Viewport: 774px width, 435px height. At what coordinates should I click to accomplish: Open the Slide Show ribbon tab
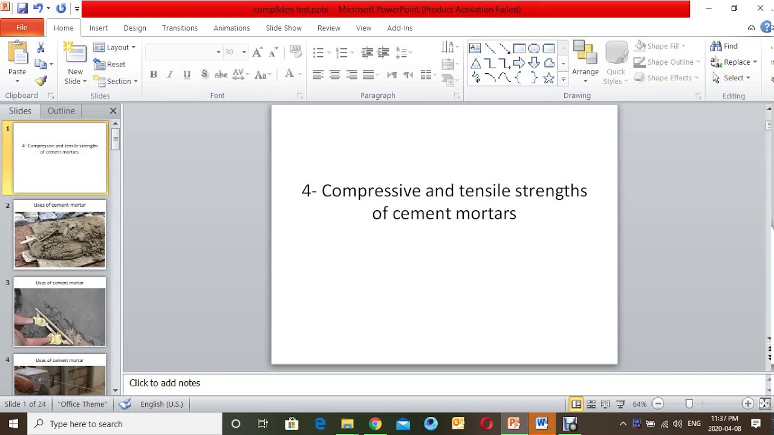(x=284, y=28)
